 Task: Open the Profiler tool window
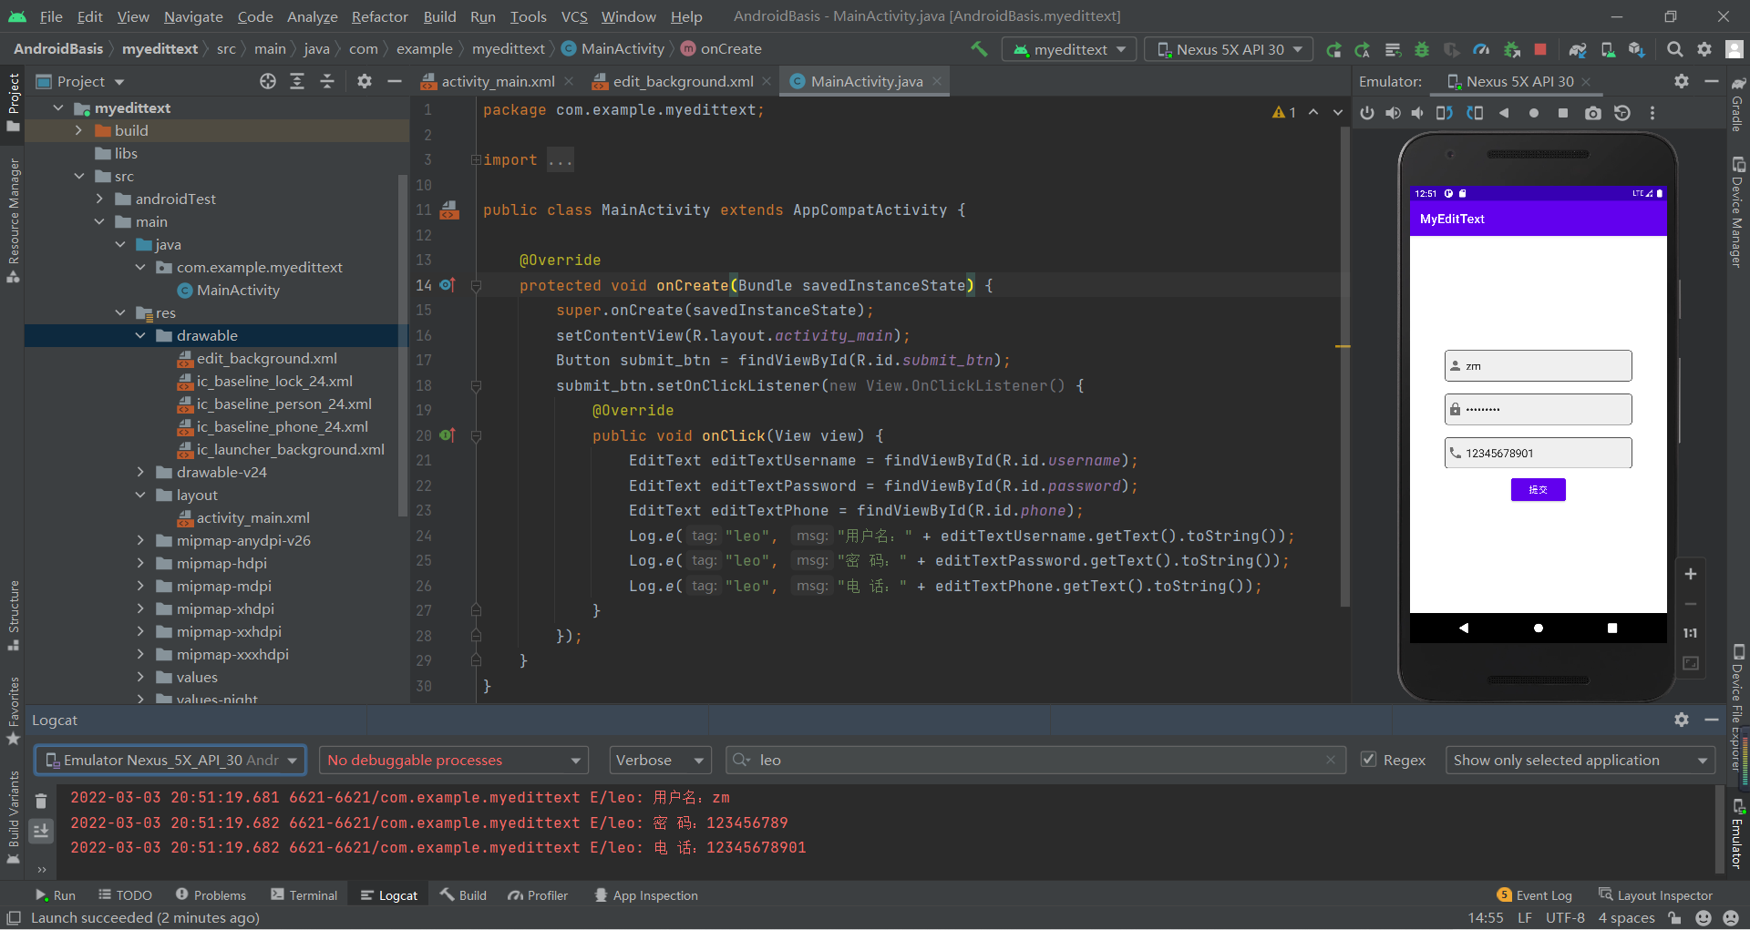coord(538,895)
